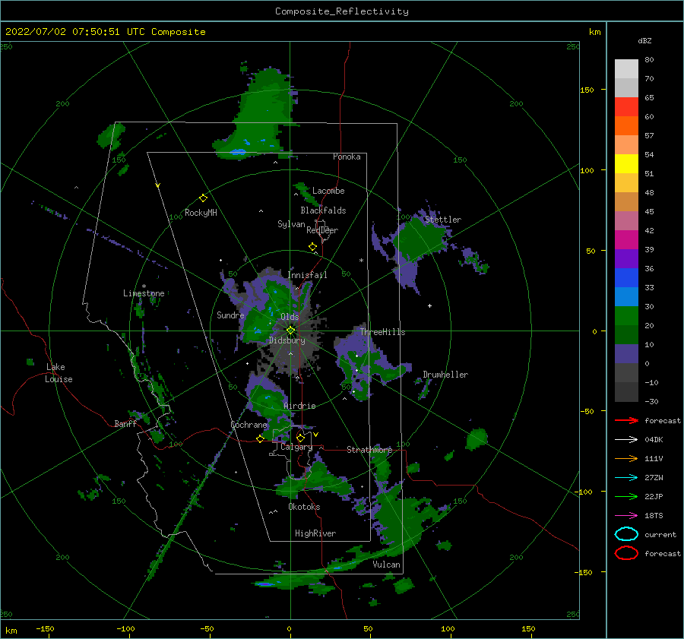
Task: Select the orange 60 dBZ swatch
Action: tap(626, 125)
